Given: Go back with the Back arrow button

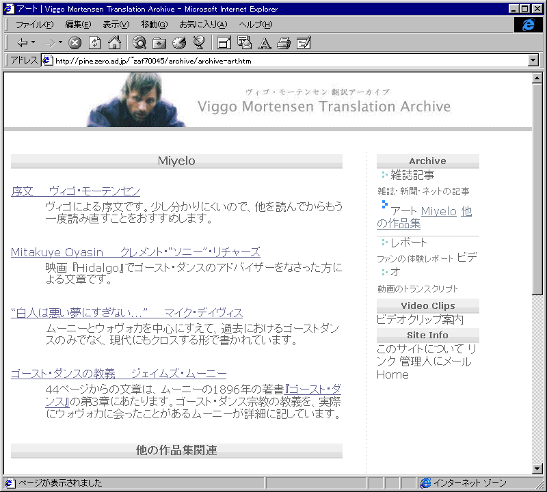Looking at the screenshot, I should tap(23, 43).
